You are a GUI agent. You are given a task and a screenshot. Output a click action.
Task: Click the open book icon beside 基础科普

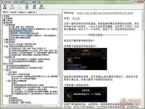[x=7, y=25]
